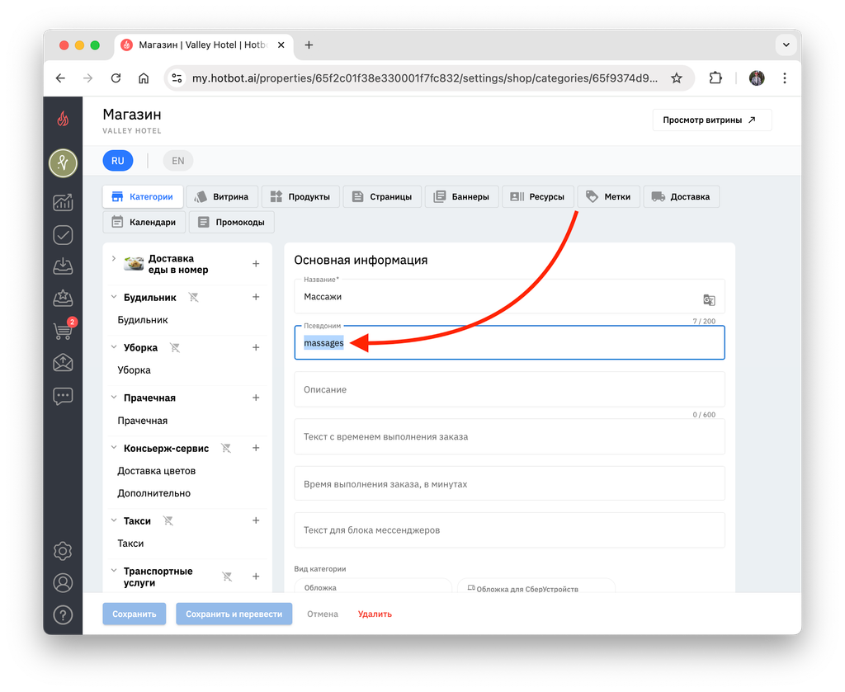Screen dimensions: 845x692
Task: Collapse Консьерж-сервис category
Action: click(114, 448)
